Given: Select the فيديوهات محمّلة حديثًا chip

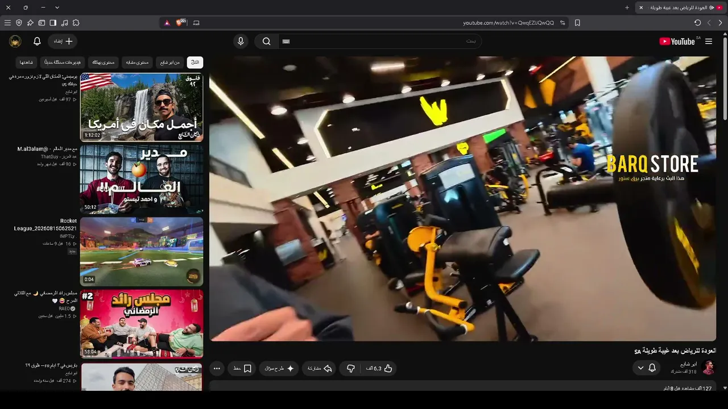Looking at the screenshot, I should [x=63, y=62].
